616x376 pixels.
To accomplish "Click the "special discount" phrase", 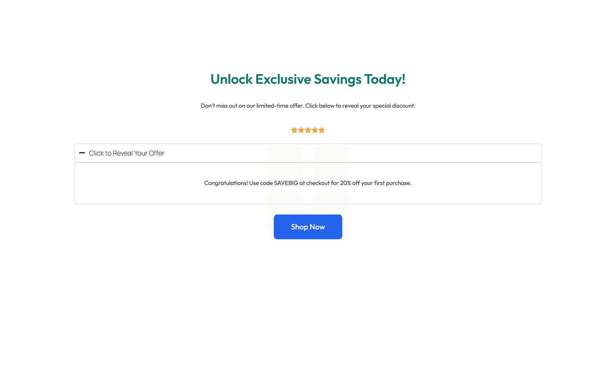I will click(393, 106).
